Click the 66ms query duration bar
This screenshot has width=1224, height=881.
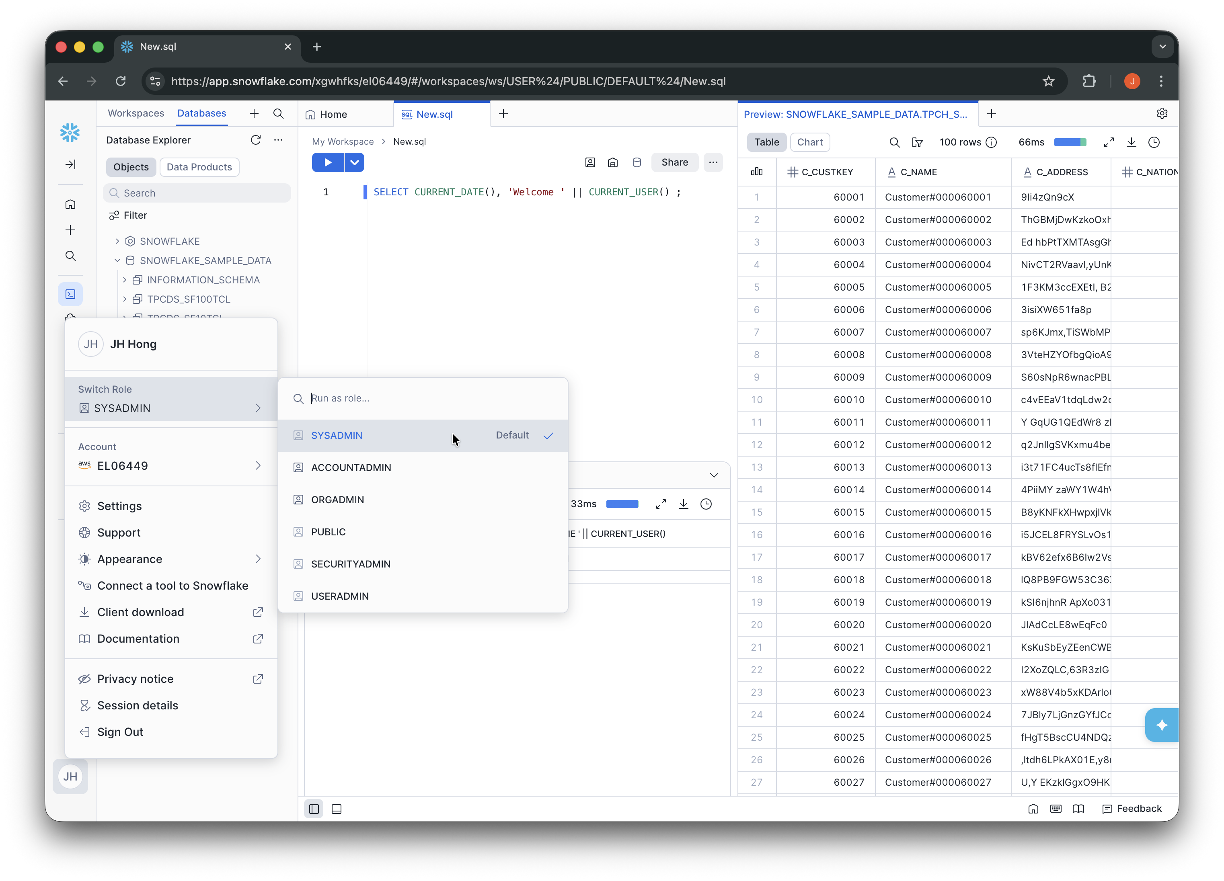click(1070, 142)
